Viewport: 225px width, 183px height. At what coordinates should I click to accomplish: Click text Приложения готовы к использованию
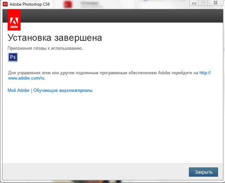pos(46,48)
